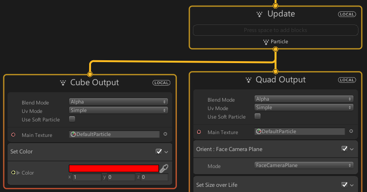The width and height of the screenshot is (367, 192).
Task: Expand the Color property foldout triangle
Action: pos(18,173)
